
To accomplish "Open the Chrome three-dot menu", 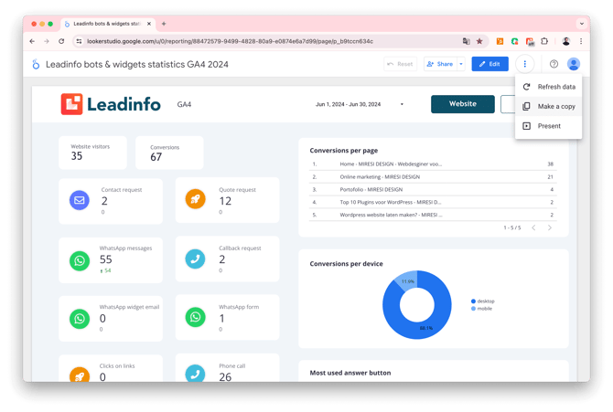I will (581, 41).
